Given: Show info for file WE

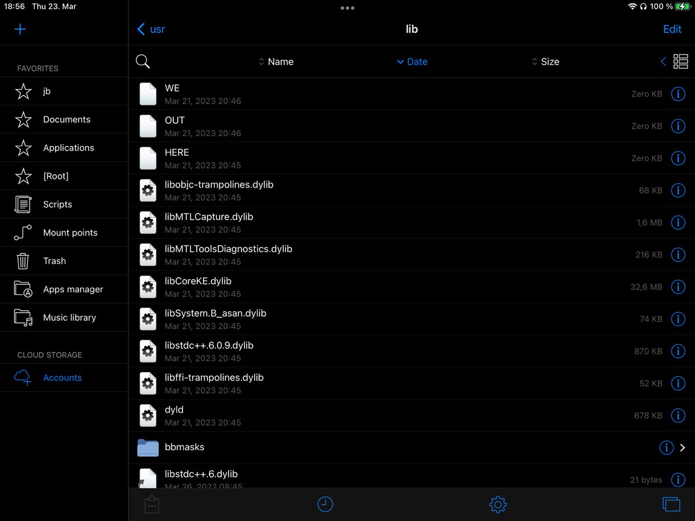Looking at the screenshot, I should pos(678,94).
